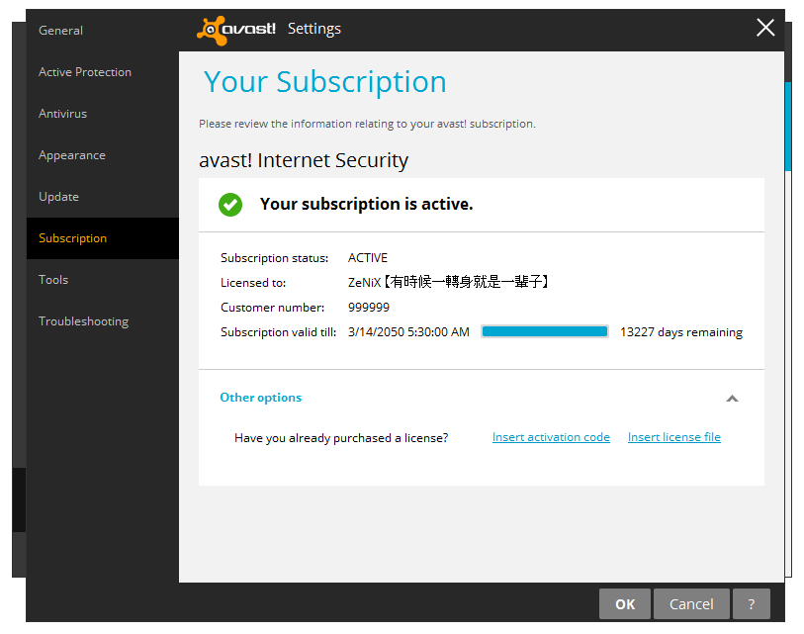The height and width of the screenshot is (634, 804).
Task: Confirm settings with the OK button
Action: pyautogui.click(x=625, y=603)
